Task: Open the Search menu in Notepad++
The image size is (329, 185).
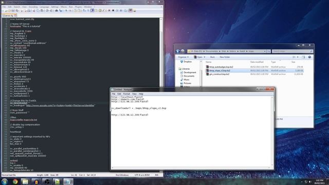Action: coord(17,7)
